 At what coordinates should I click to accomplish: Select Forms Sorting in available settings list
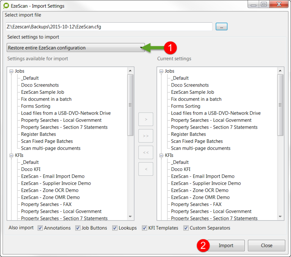pos(36,106)
